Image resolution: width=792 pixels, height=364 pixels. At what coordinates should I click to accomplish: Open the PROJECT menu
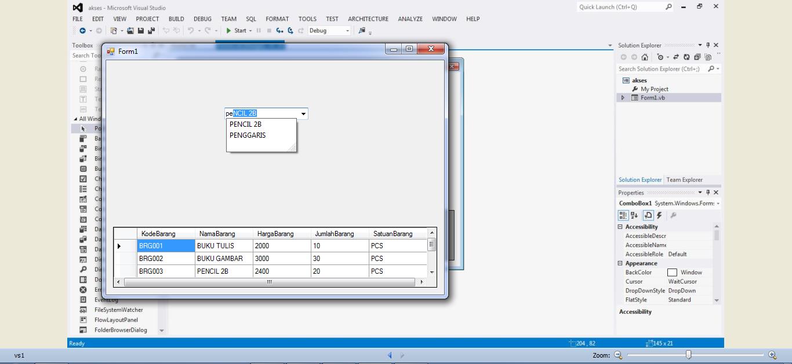(x=147, y=19)
